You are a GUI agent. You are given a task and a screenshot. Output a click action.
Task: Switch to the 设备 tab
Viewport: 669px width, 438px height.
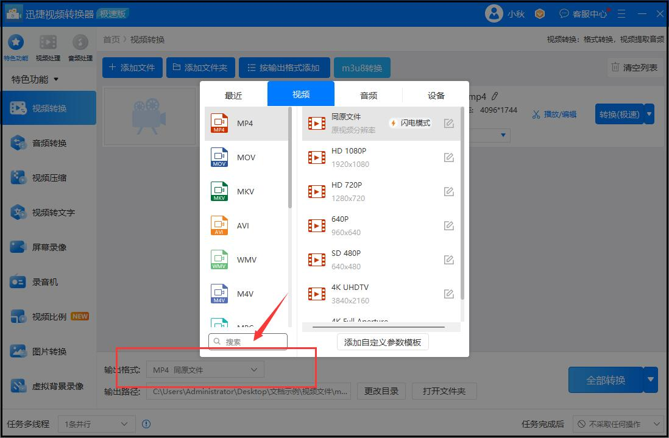[436, 95]
